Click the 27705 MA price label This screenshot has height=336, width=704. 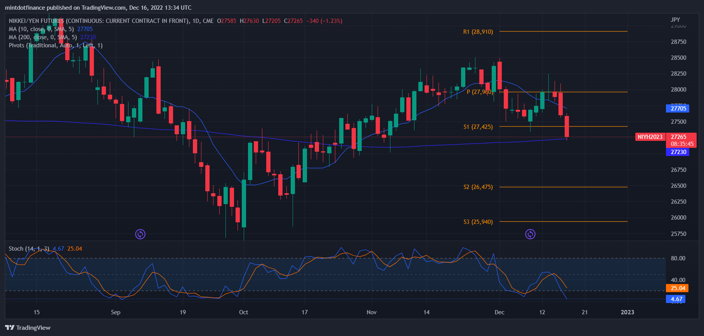tap(678, 109)
